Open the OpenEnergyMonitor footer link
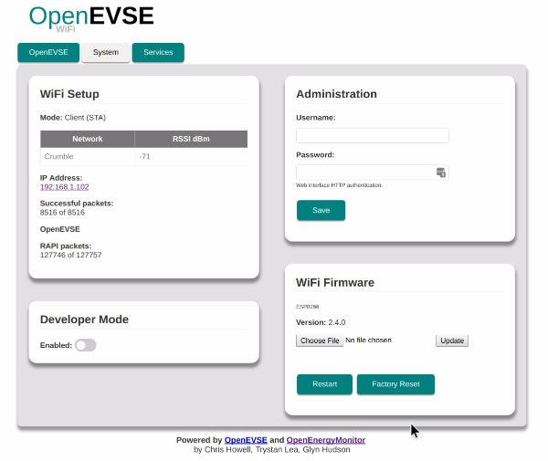This screenshot has width=548, height=461. tap(326, 440)
